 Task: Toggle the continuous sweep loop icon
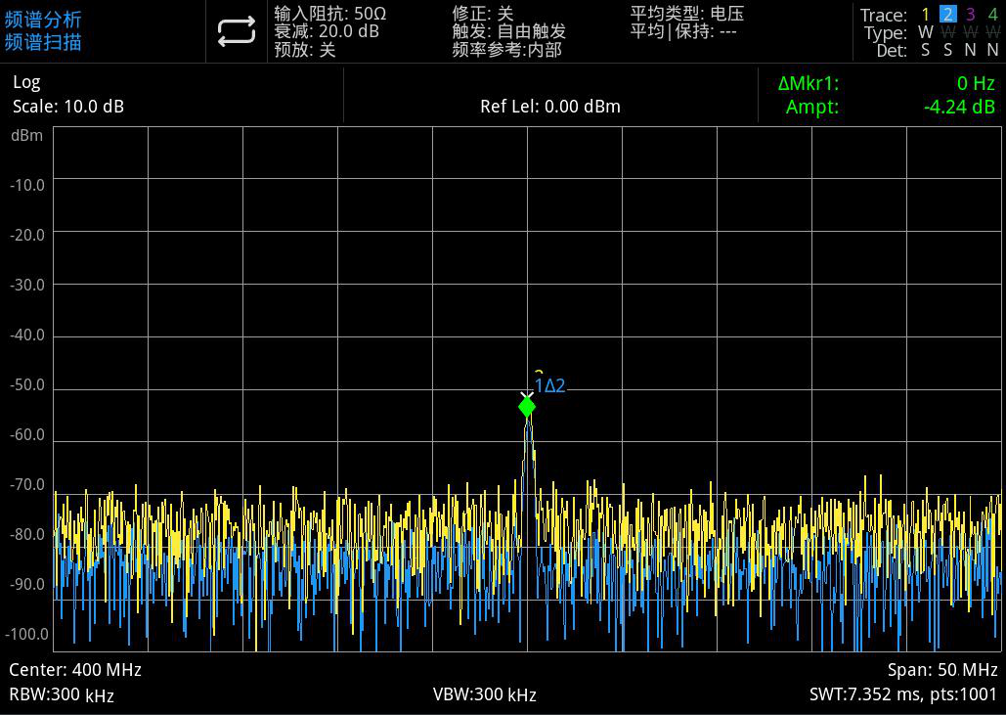pyautogui.click(x=237, y=32)
